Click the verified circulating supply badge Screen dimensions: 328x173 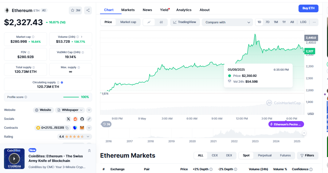coord(62,82)
